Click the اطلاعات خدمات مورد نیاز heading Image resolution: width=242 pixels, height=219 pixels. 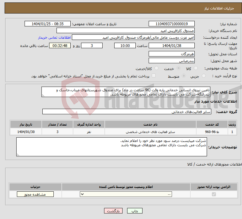point(216,101)
